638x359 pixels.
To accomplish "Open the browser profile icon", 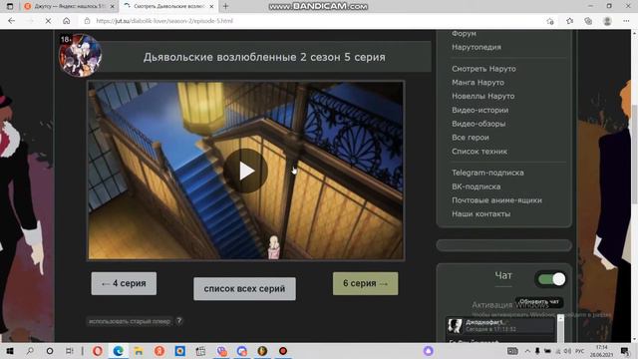I will click(x=607, y=21).
